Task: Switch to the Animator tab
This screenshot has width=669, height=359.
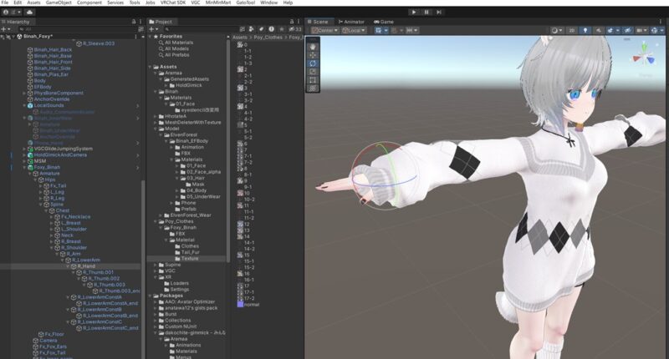Action: 354,21
